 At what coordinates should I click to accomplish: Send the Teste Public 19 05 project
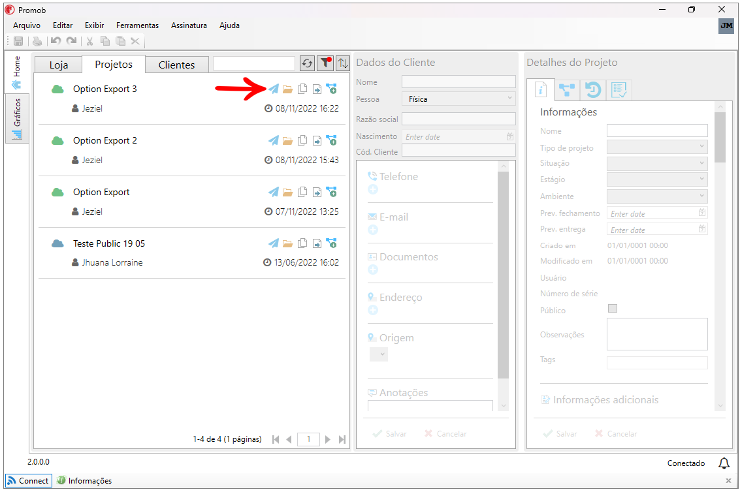coord(274,243)
